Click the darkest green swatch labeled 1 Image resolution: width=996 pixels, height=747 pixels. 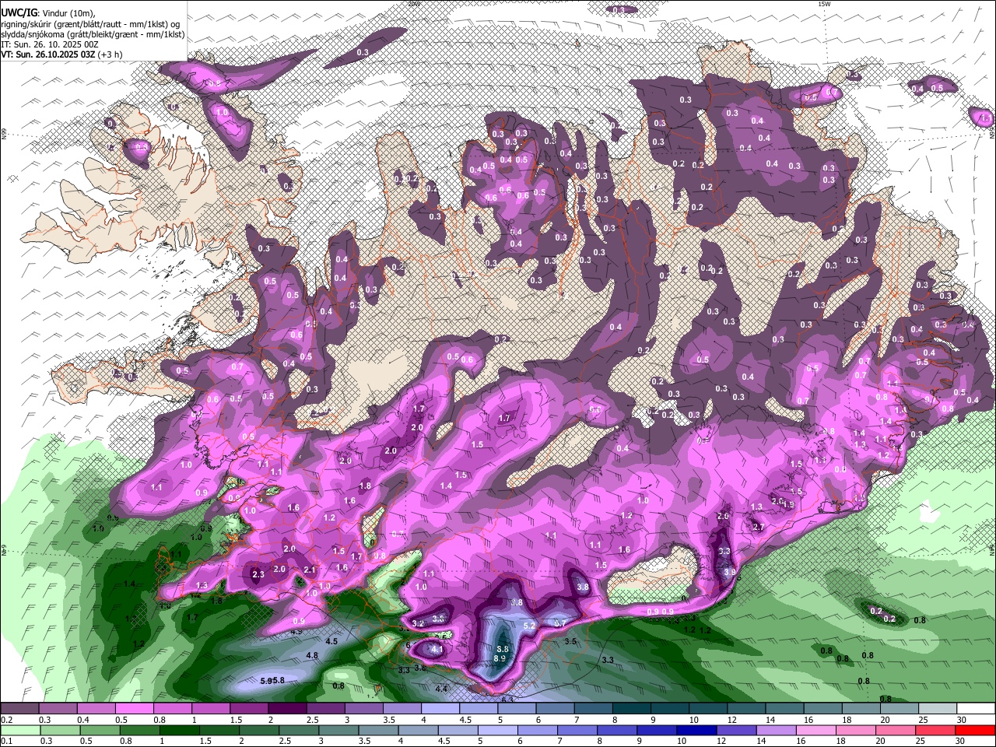tap(178, 731)
